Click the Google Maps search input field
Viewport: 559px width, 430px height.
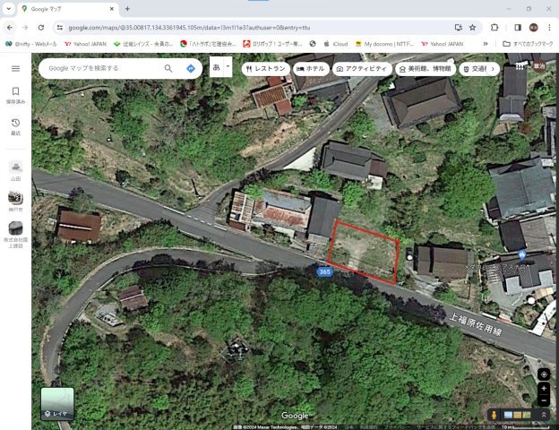pos(103,68)
